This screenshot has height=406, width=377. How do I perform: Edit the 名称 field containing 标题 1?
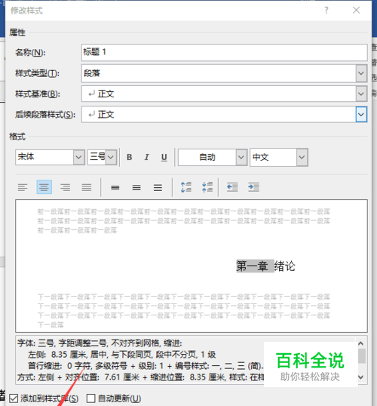(225, 53)
